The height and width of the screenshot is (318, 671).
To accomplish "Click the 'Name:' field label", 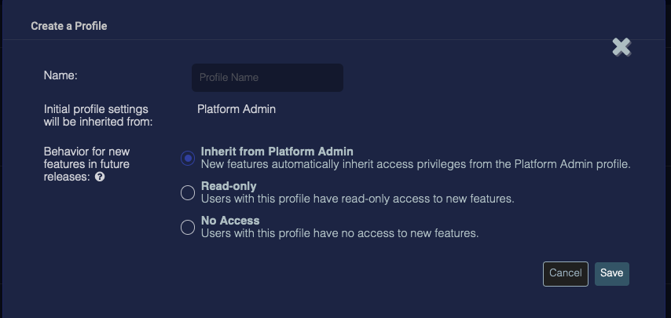I will coord(60,76).
